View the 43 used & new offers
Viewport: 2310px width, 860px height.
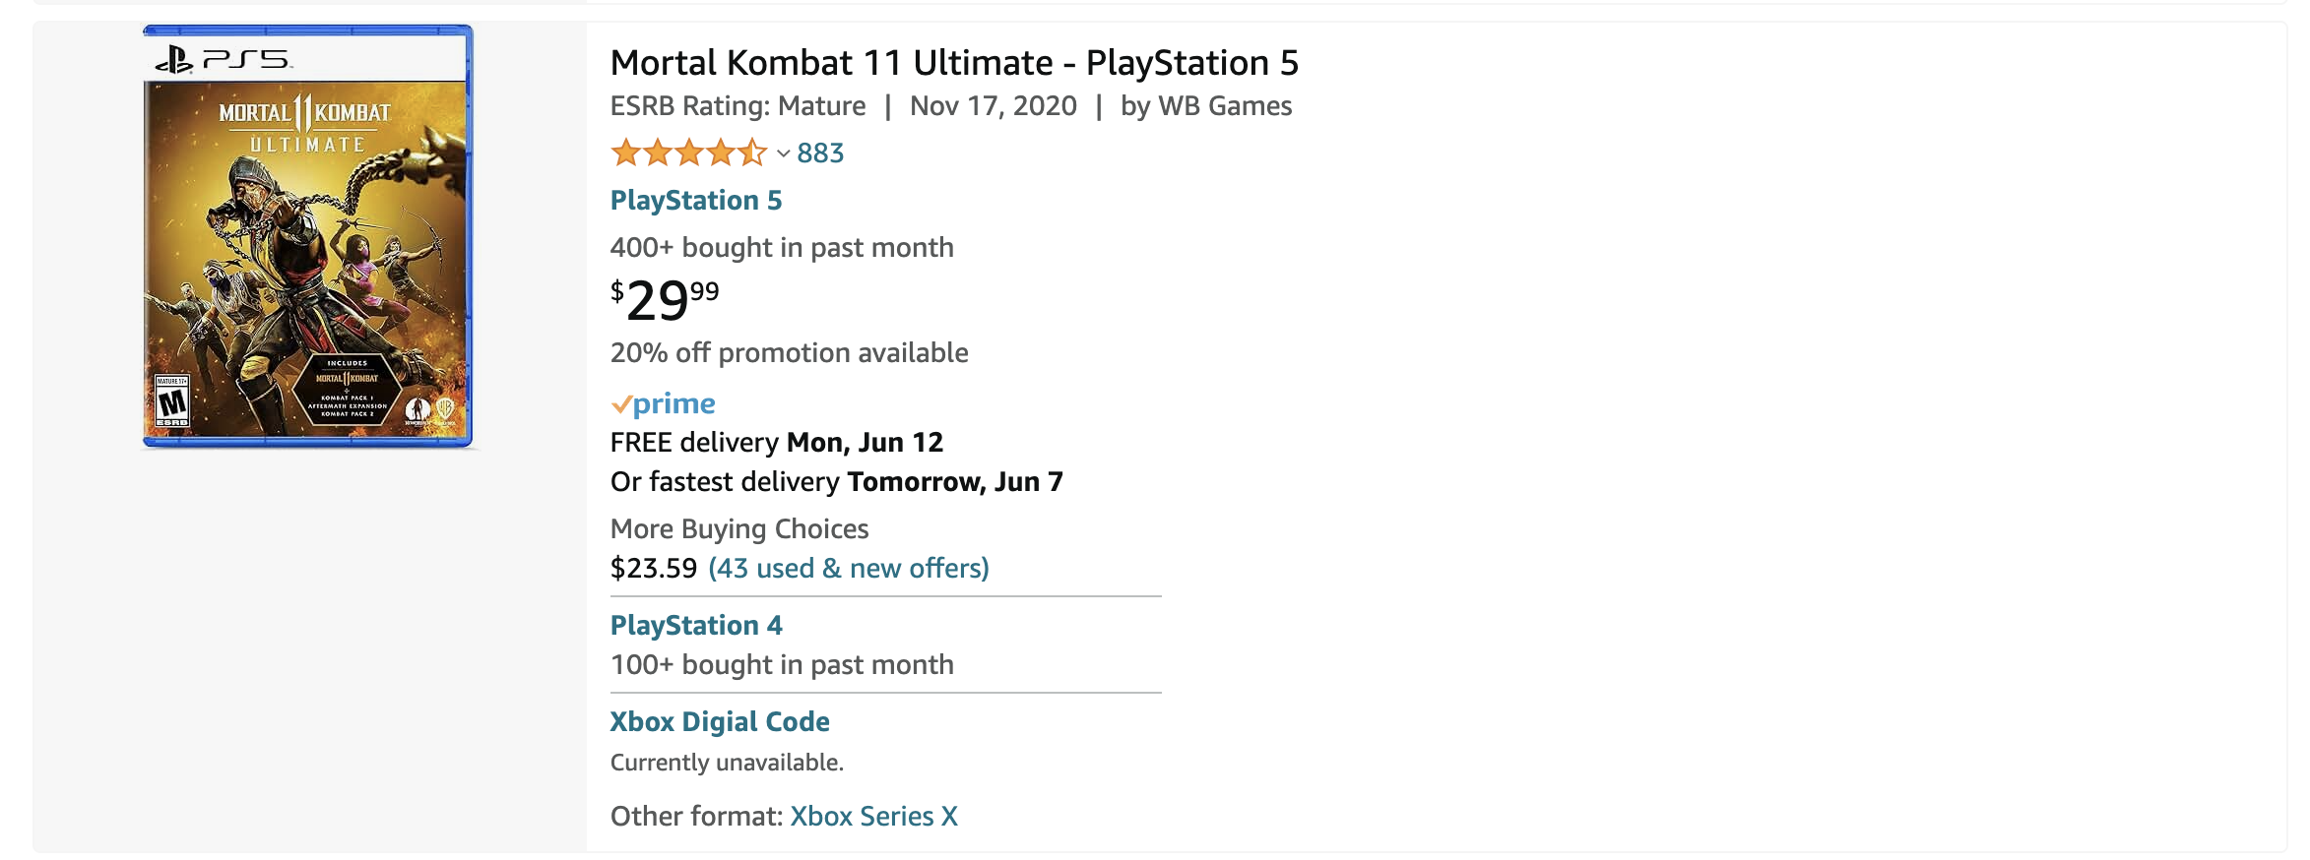[x=848, y=569]
